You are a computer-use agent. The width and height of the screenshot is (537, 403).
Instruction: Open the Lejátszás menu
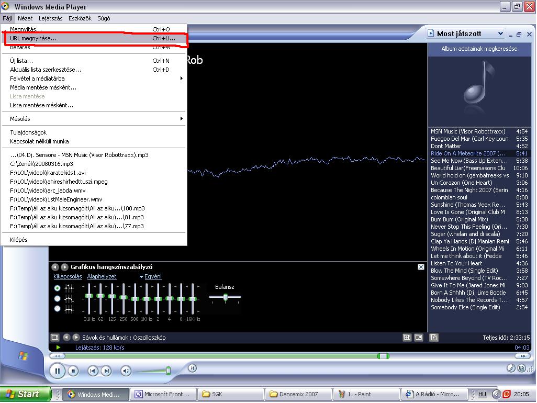coord(50,18)
